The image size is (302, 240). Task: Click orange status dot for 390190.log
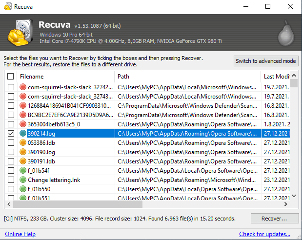tap(23, 152)
